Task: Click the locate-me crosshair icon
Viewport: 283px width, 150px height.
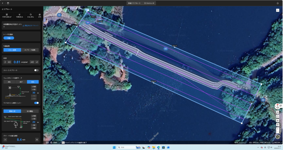Action: click(277, 124)
